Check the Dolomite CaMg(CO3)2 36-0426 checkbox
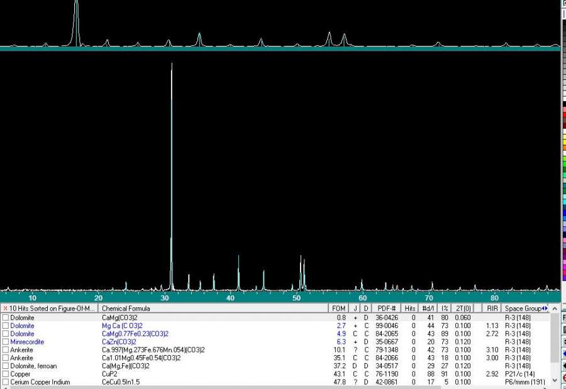This screenshot has width=566, height=389. [x=6, y=318]
